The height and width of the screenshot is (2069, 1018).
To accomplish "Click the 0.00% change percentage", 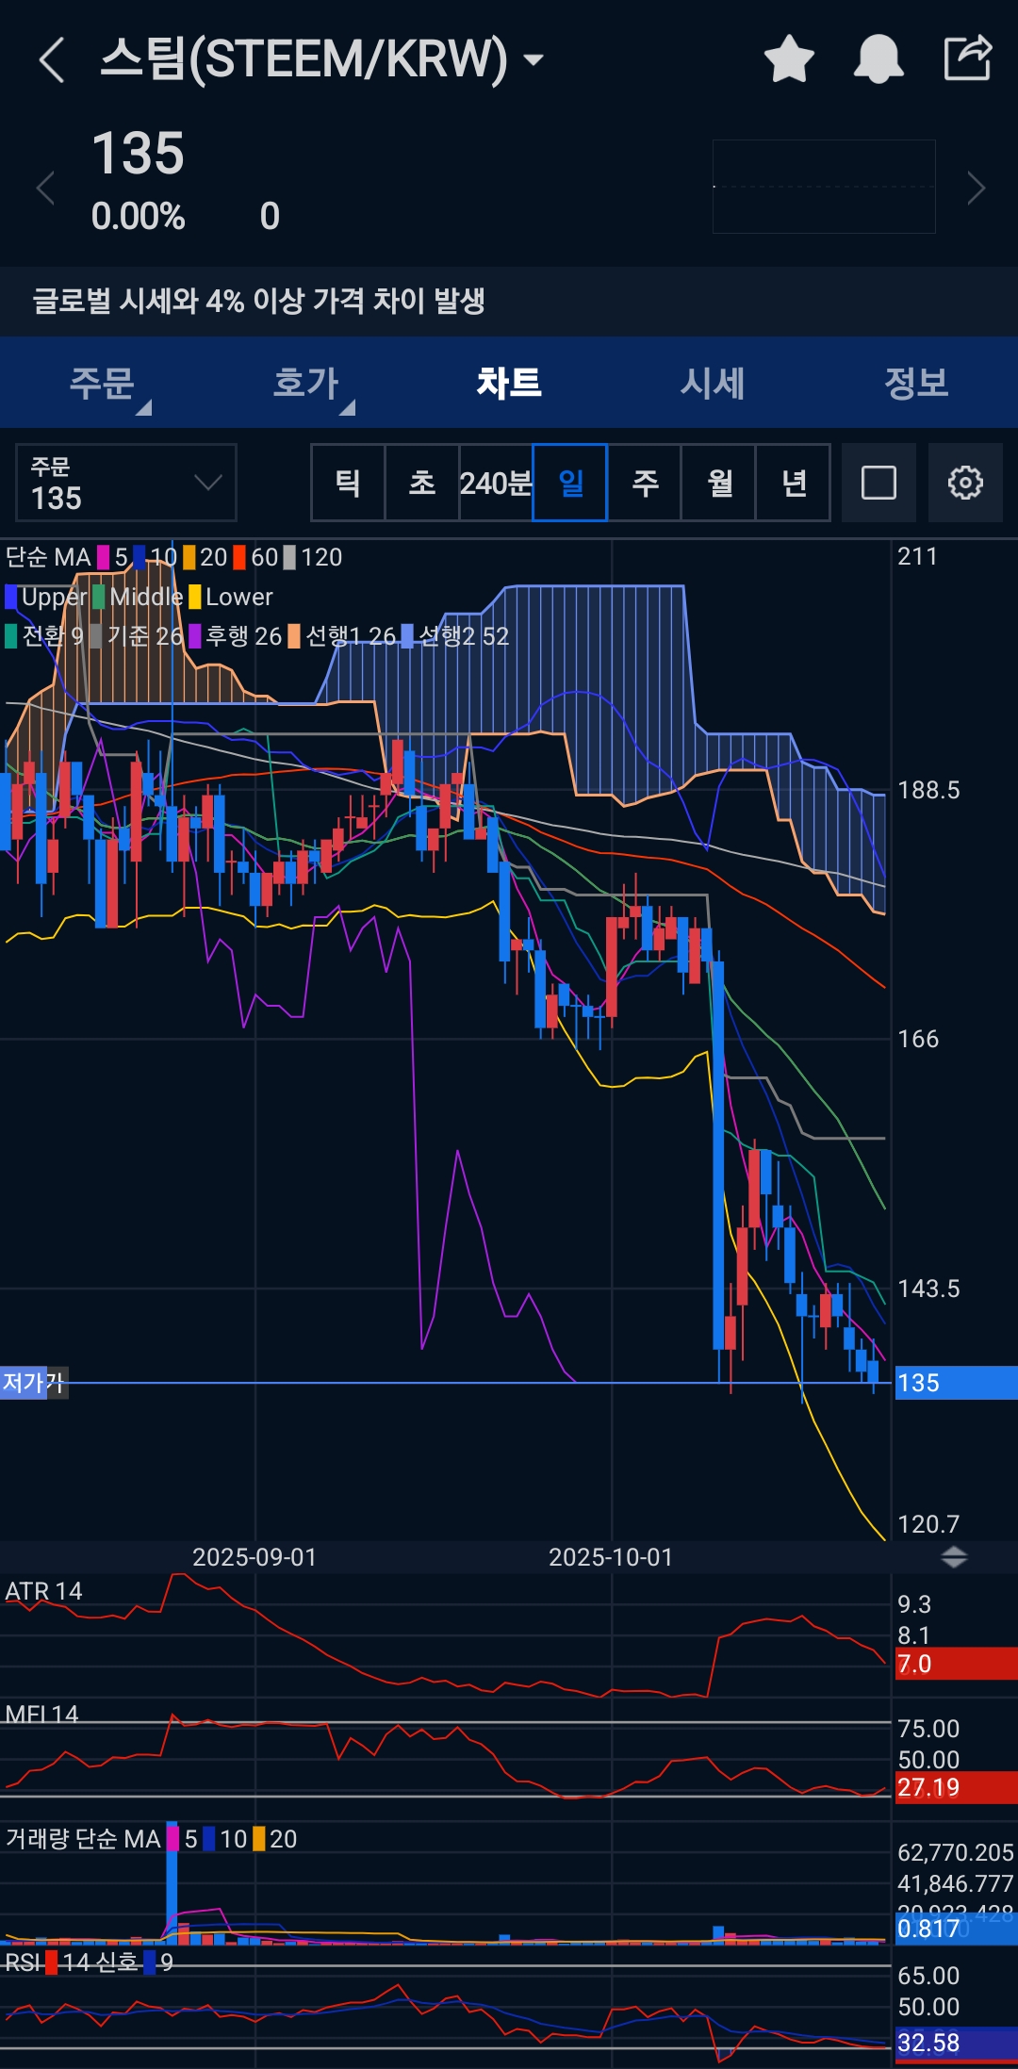I will click(139, 217).
